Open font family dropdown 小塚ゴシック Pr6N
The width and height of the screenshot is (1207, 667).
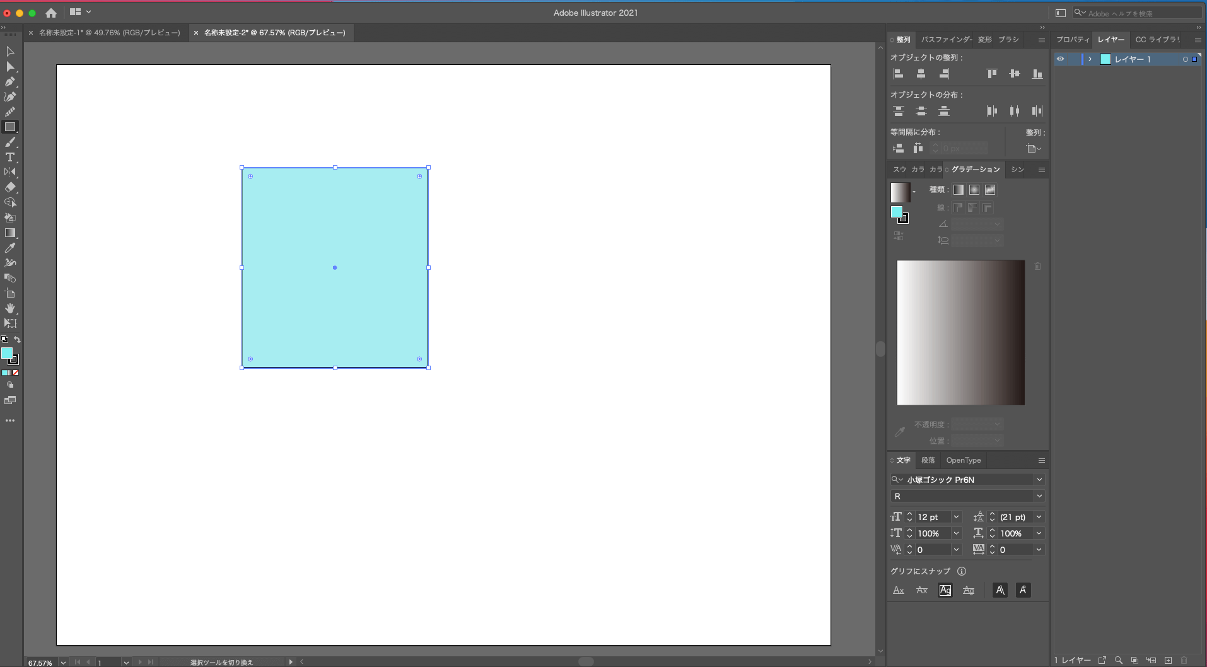1039,480
